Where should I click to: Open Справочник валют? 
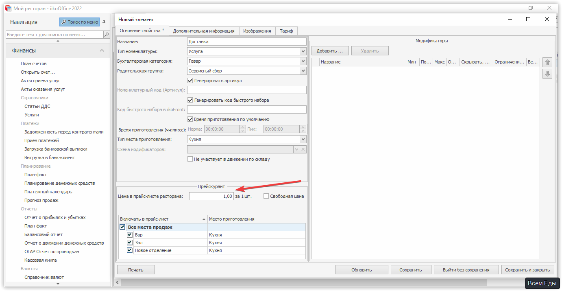[x=44, y=277]
